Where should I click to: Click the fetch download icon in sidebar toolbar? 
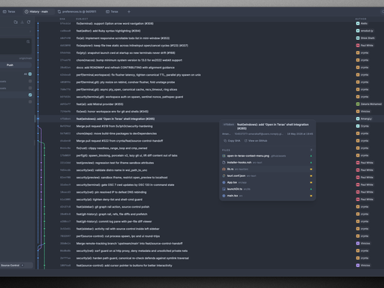click(22, 22)
